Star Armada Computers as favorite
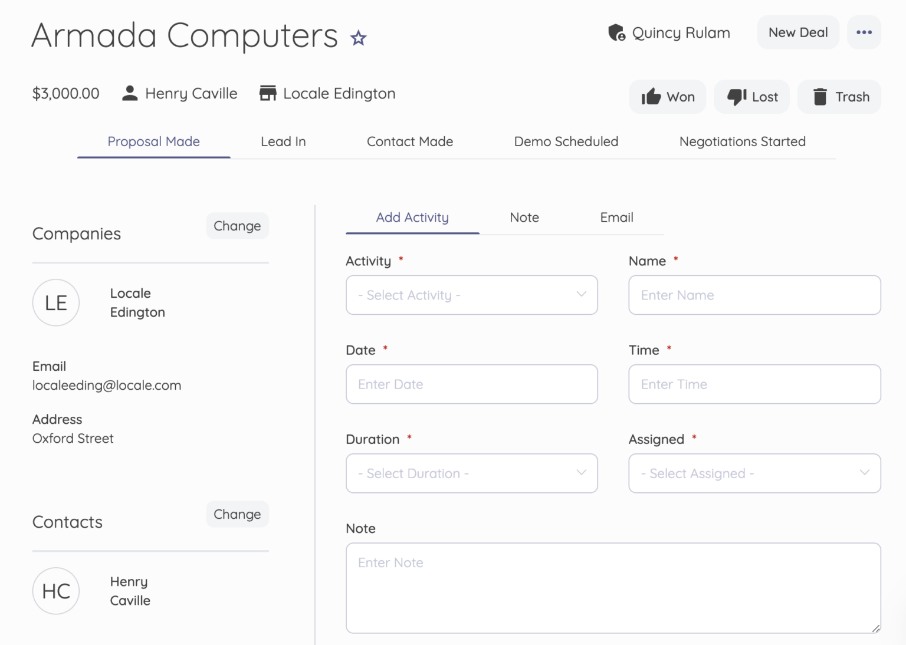Screen dimensions: 906x645 click(358, 38)
